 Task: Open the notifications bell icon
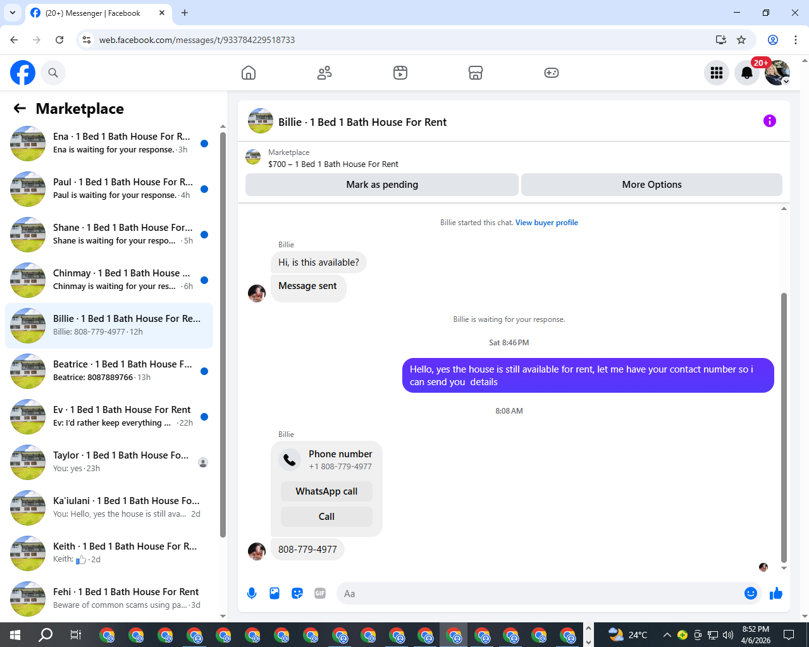pyautogui.click(x=747, y=73)
